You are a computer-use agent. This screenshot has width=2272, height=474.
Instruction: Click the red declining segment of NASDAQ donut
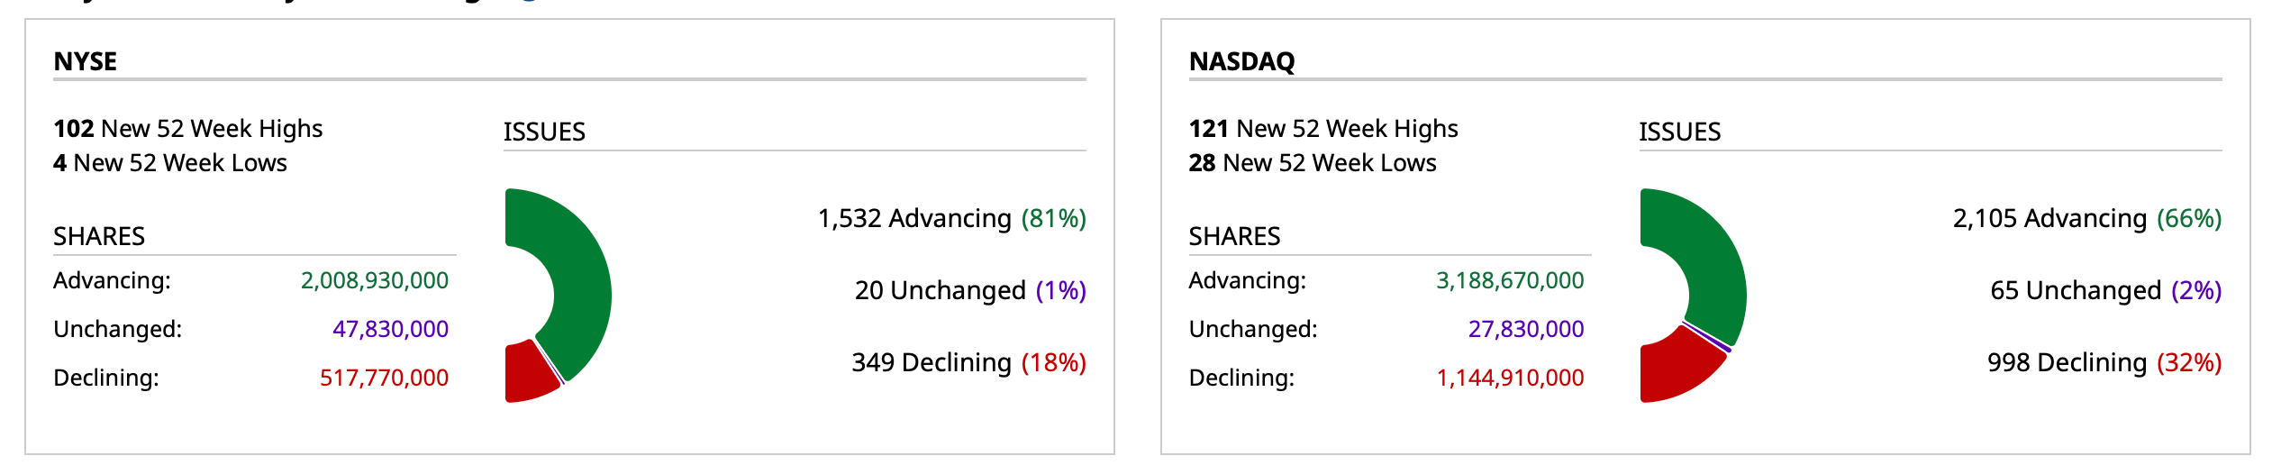[1676, 368]
